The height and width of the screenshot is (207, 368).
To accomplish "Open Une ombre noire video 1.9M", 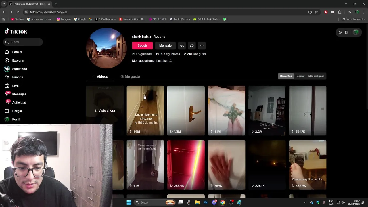I will [145, 110].
